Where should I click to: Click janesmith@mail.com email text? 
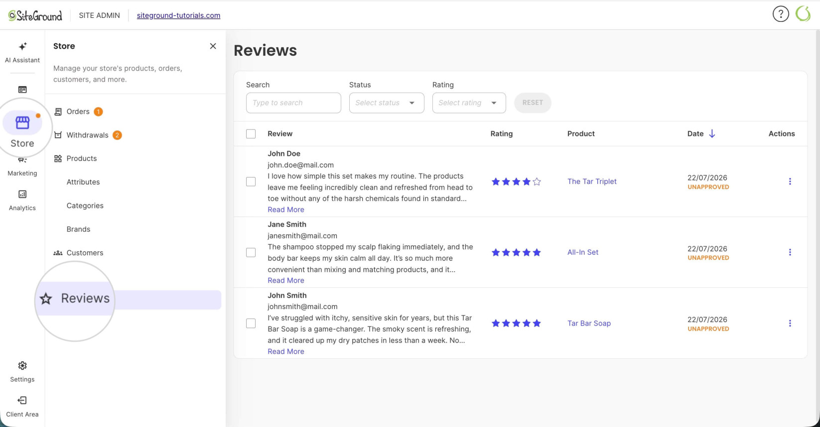(x=302, y=236)
